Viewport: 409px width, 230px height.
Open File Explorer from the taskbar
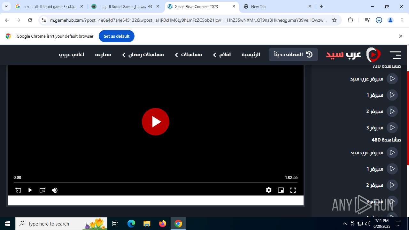click(147, 224)
